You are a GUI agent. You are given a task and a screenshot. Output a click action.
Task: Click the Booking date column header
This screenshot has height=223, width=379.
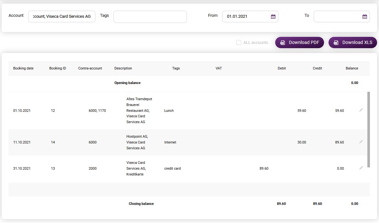23,69
